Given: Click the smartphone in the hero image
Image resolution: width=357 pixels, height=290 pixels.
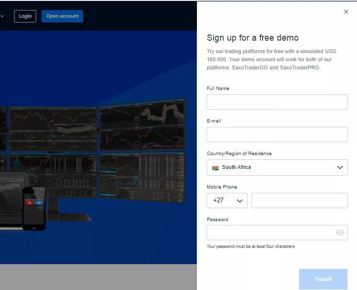Looking at the screenshot, I should (34, 209).
